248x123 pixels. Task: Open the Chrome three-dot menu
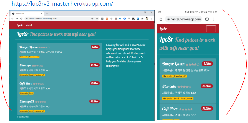[x=151, y=19]
